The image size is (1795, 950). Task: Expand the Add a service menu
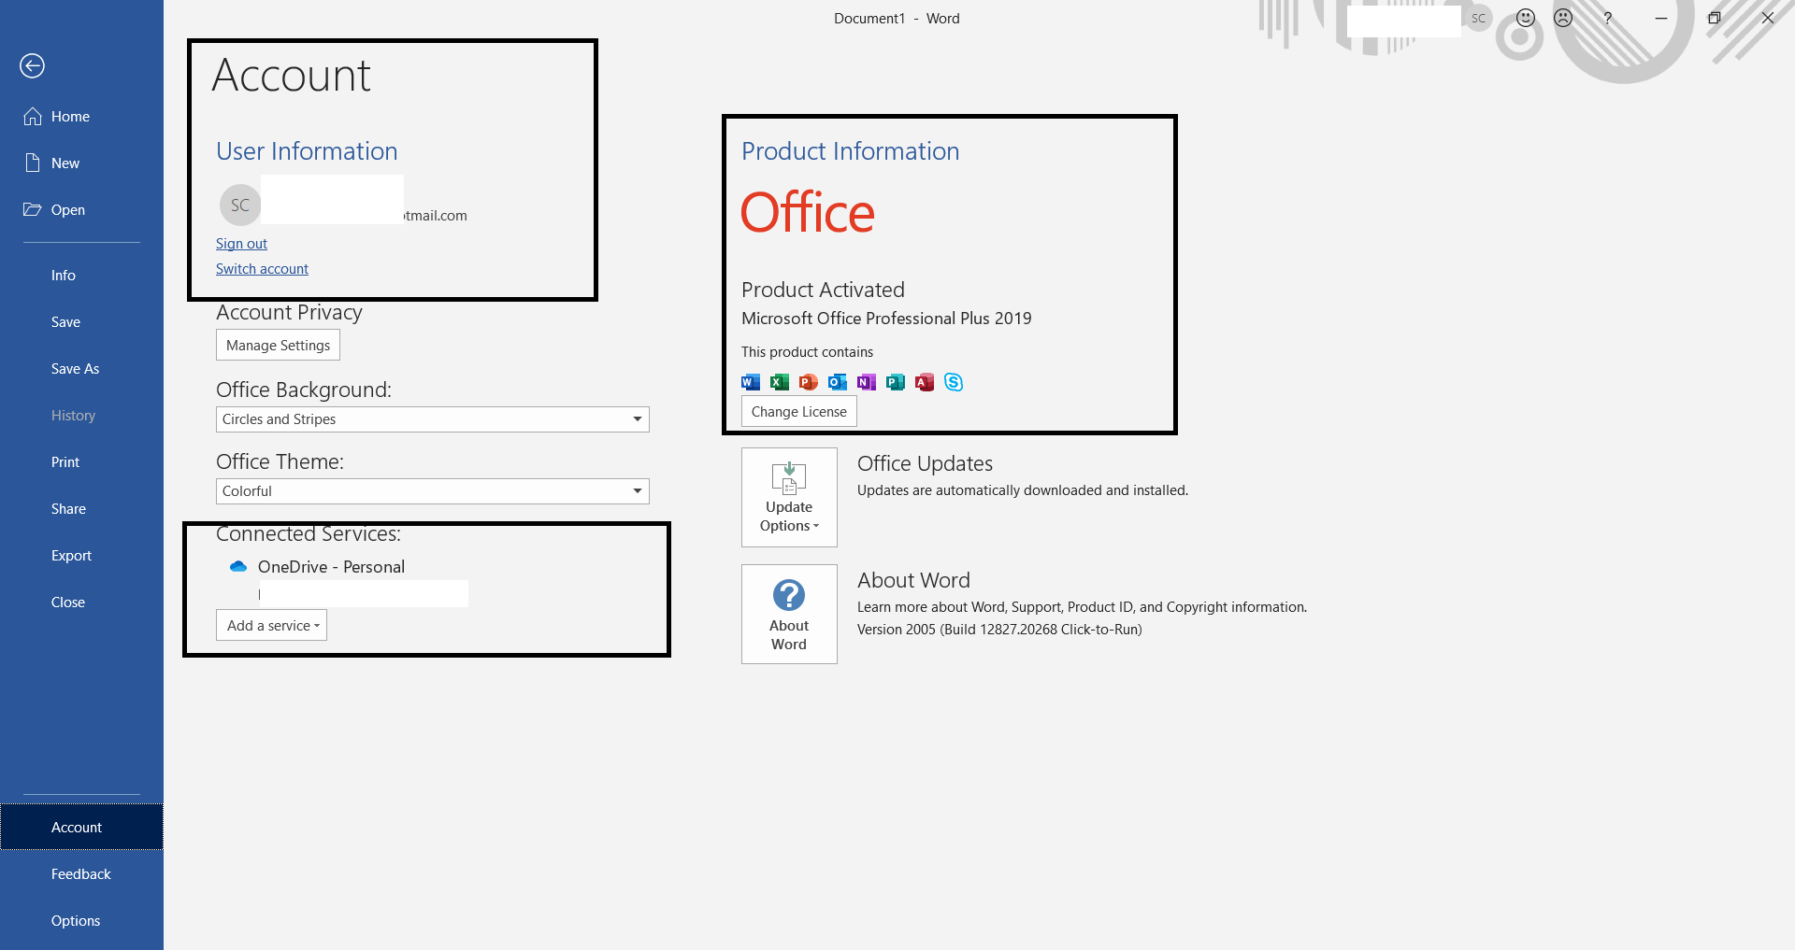click(x=271, y=625)
